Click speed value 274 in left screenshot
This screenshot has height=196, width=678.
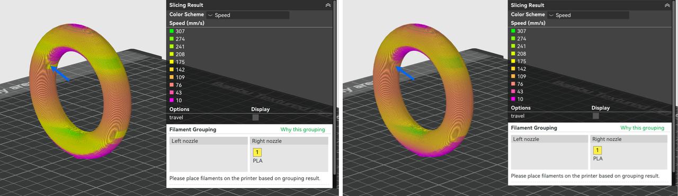pyautogui.click(x=180, y=39)
